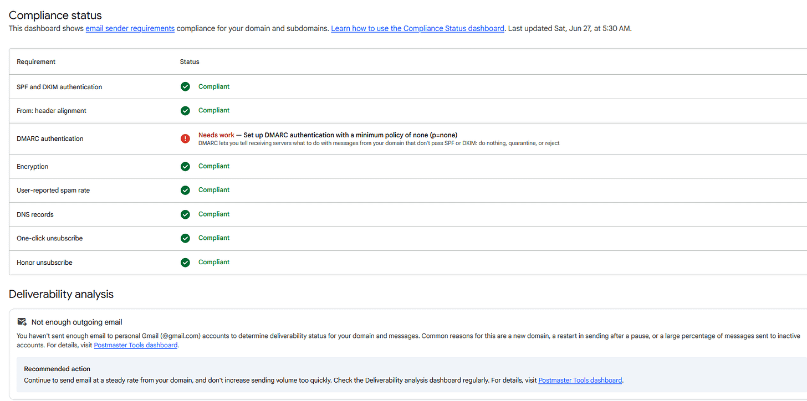Select the Encryption requirement text

(33, 166)
